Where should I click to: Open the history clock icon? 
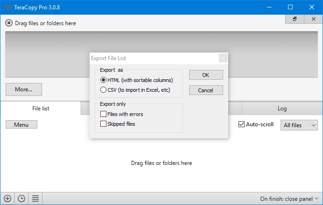pos(21,198)
